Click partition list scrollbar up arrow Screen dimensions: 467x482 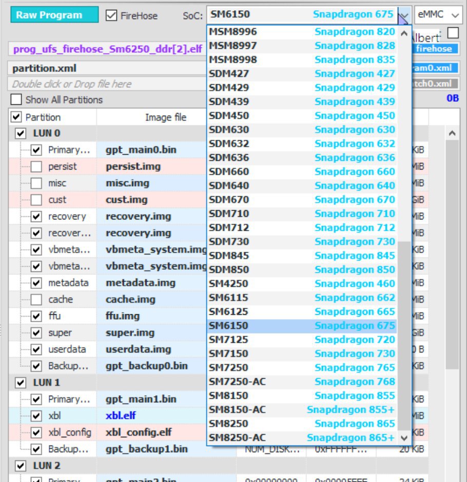pyautogui.click(x=452, y=133)
